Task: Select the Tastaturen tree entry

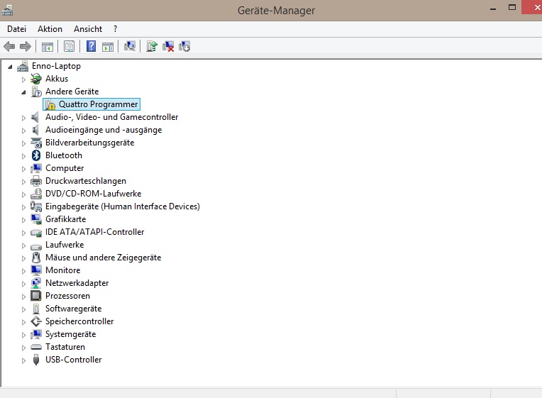Action: (x=65, y=347)
